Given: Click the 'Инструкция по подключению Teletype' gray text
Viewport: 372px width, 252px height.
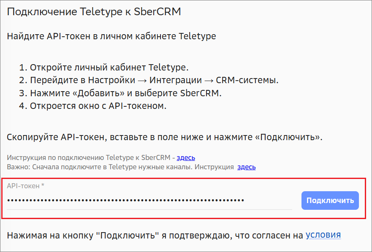Looking at the screenshot, I should tap(89, 158).
